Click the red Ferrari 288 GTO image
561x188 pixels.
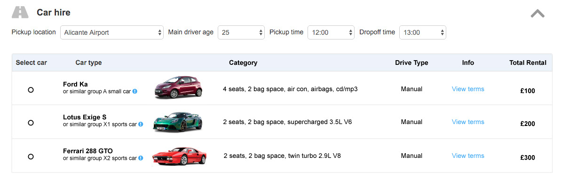pyautogui.click(x=179, y=157)
